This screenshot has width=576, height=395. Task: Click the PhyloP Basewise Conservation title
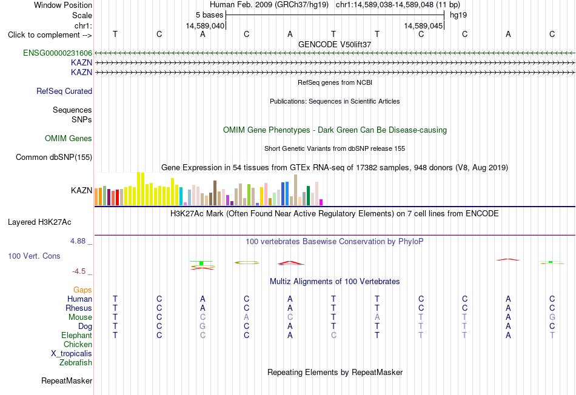(335, 242)
